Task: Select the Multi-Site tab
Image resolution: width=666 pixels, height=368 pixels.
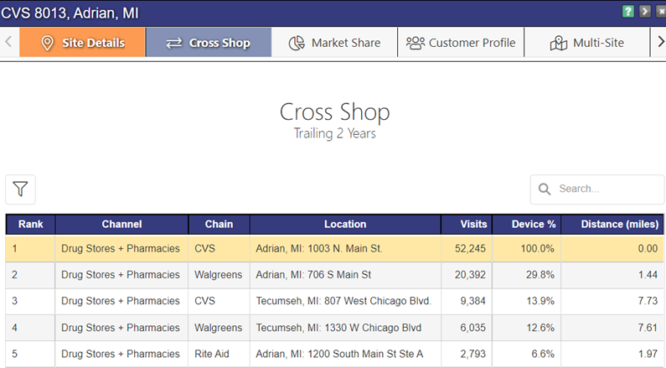Action: [587, 43]
